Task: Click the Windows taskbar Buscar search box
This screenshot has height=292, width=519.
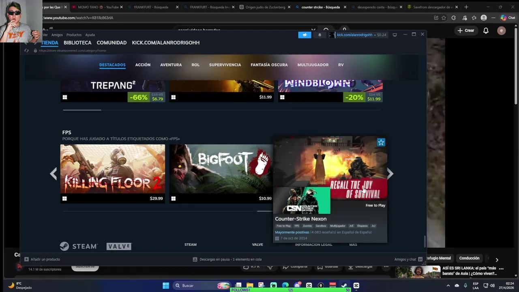Action: coord(202,286)
